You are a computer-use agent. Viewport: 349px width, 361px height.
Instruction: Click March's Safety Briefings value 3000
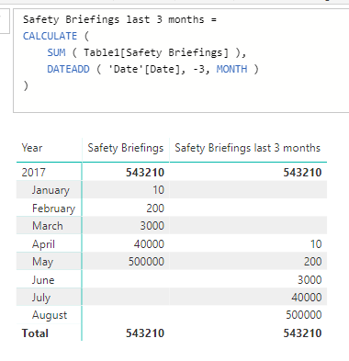(x=152, y=226)
